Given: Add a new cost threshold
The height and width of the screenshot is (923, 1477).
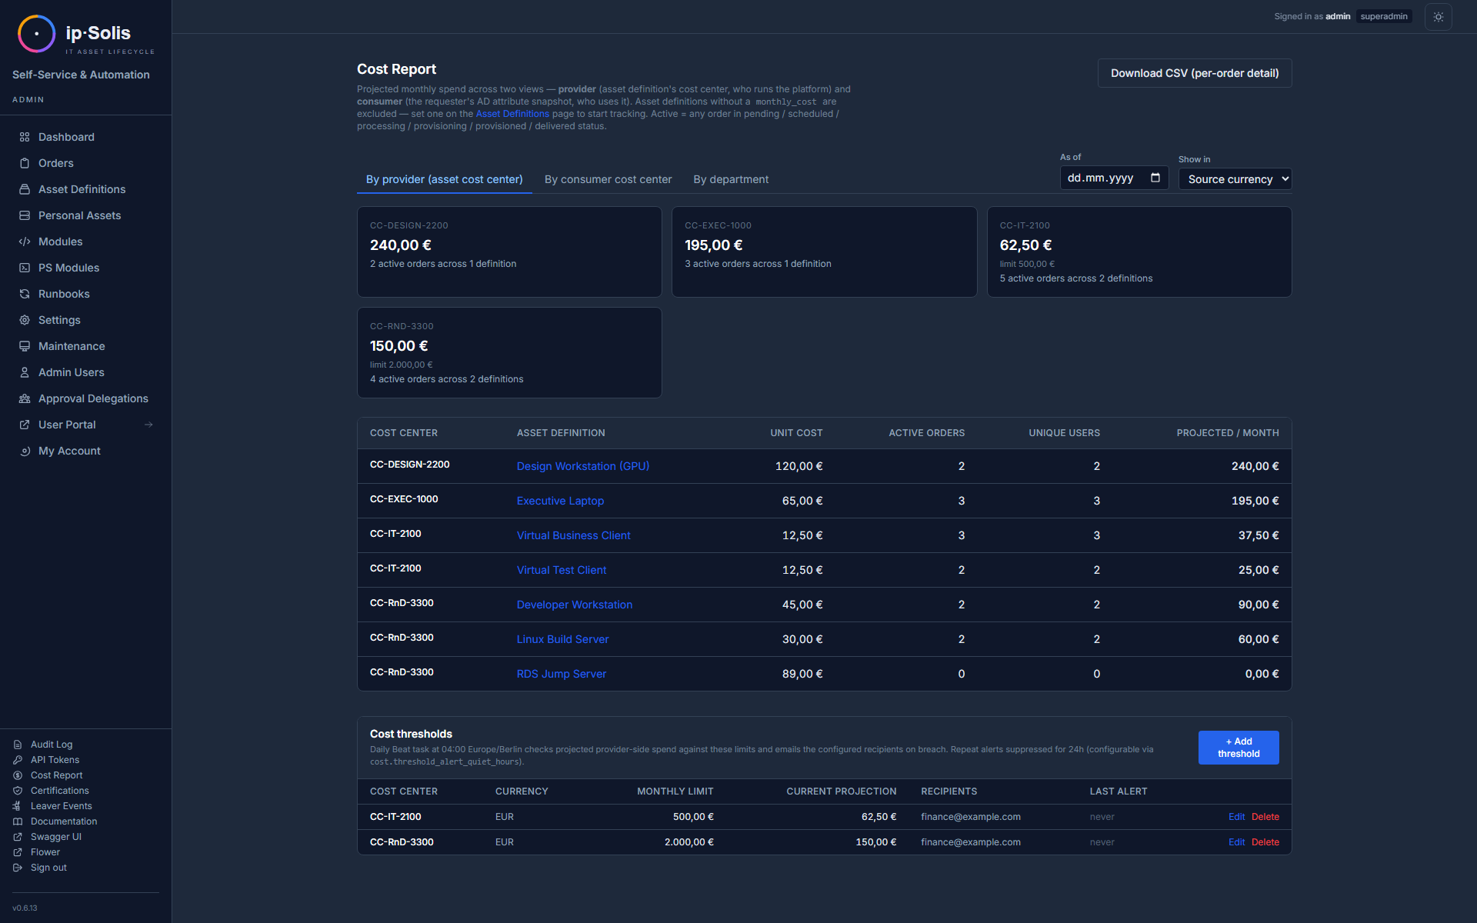Looking at the screenshot, I should tap(1239, 748).
